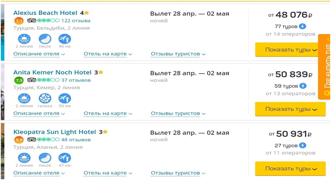This screenshot has width=331, height=180.
Task: Click the beach line icon for Alexius Beach Hotel
Action: [24, 39]
